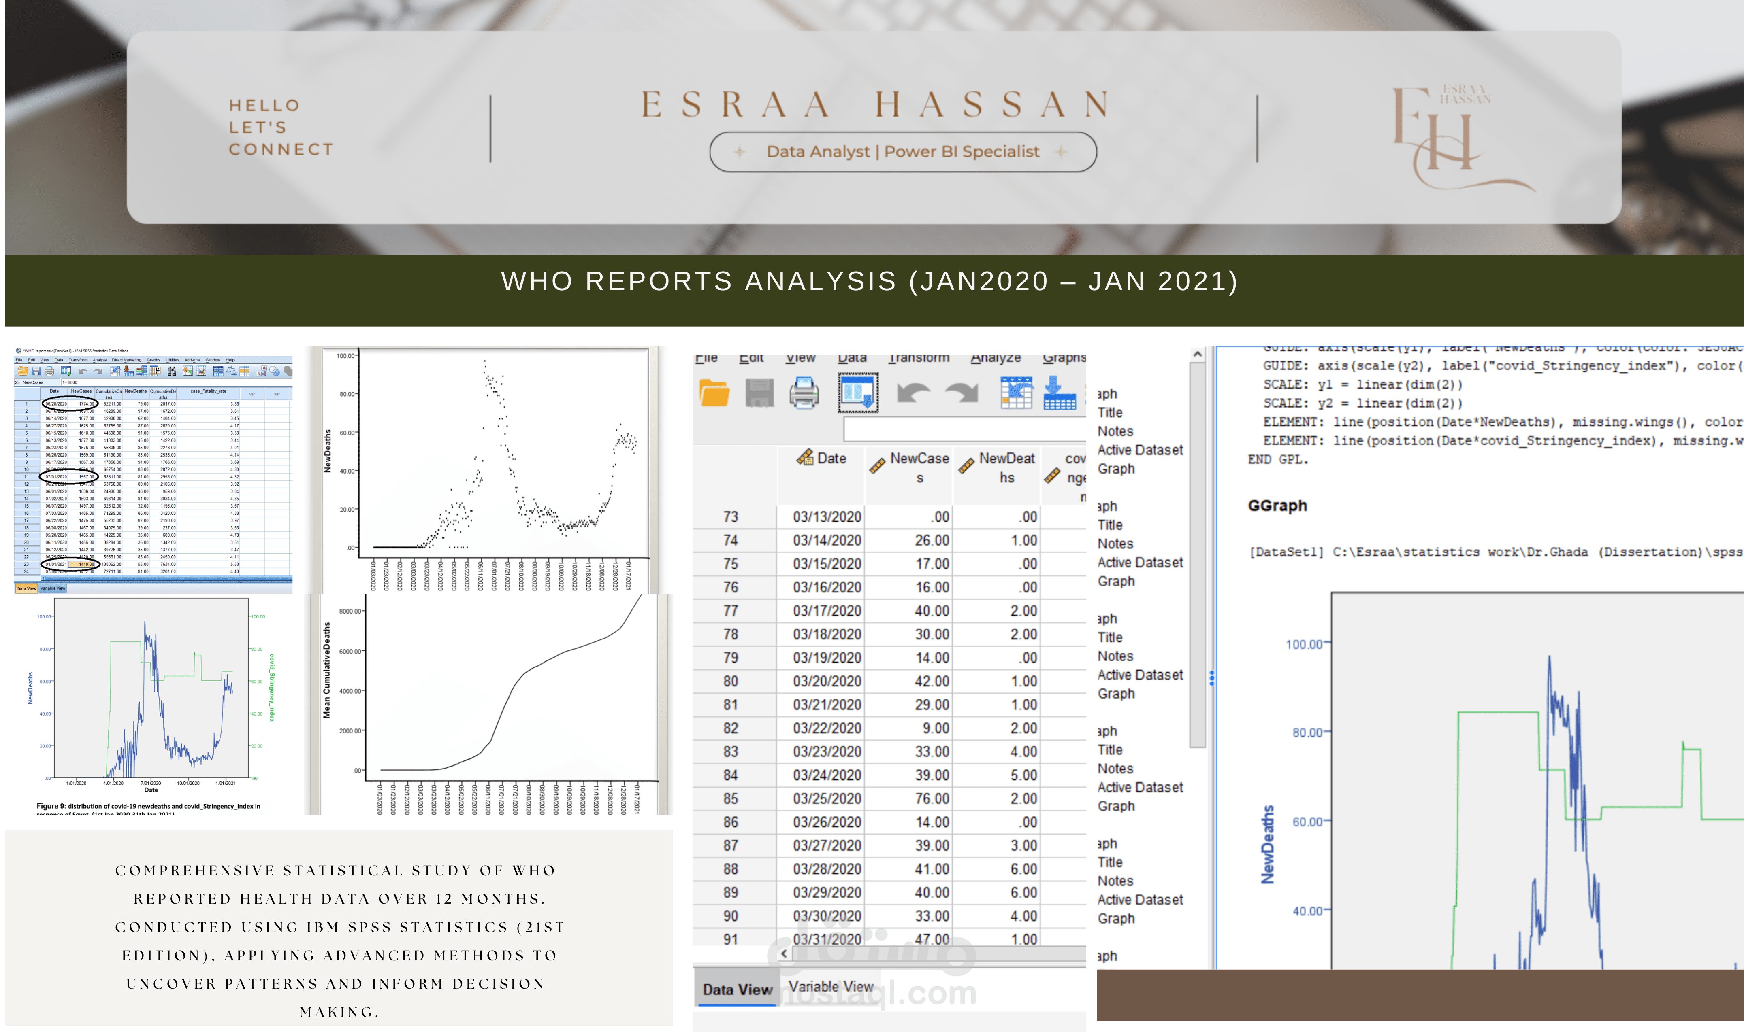
Task: Open the Graphs menu
Action: point(154,359)
